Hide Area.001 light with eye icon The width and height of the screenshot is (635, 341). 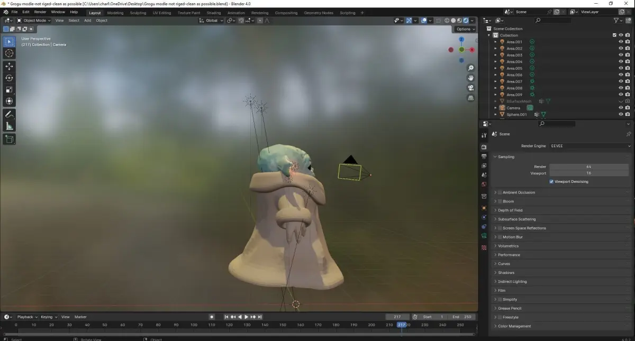click(x=621, y=42)
